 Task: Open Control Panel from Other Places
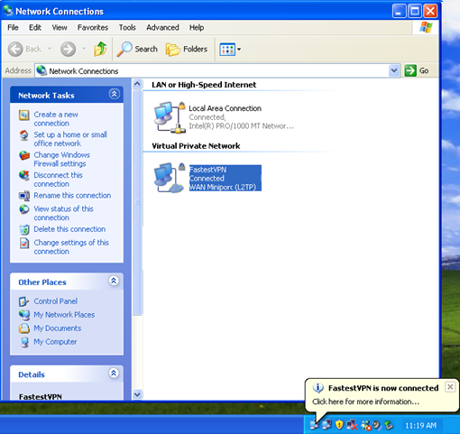coord(56,301)
